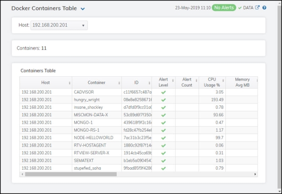Viewport: 282px width, 194px height.
Task: Open Alert Level column menu icon
Action: 173,81
